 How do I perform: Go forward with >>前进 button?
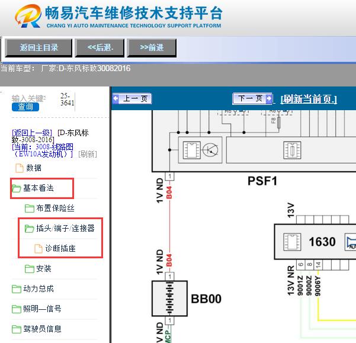click(152, 47)
